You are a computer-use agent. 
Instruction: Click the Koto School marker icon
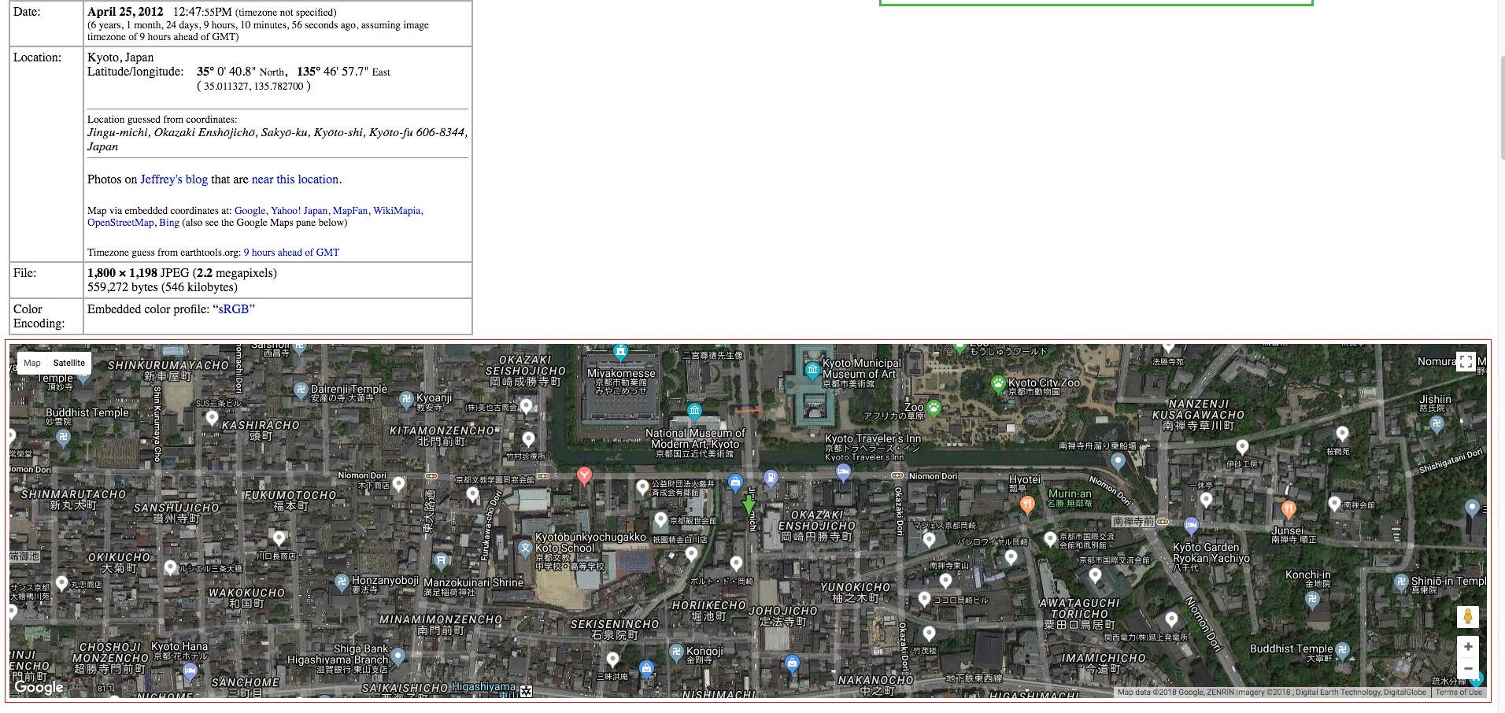[525, 548]
